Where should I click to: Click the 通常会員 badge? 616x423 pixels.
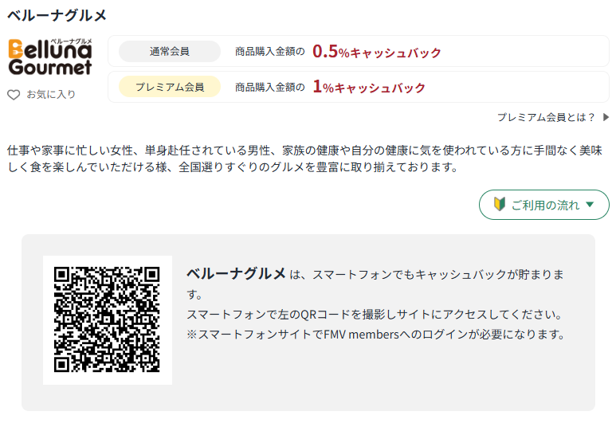click(170, 52)
